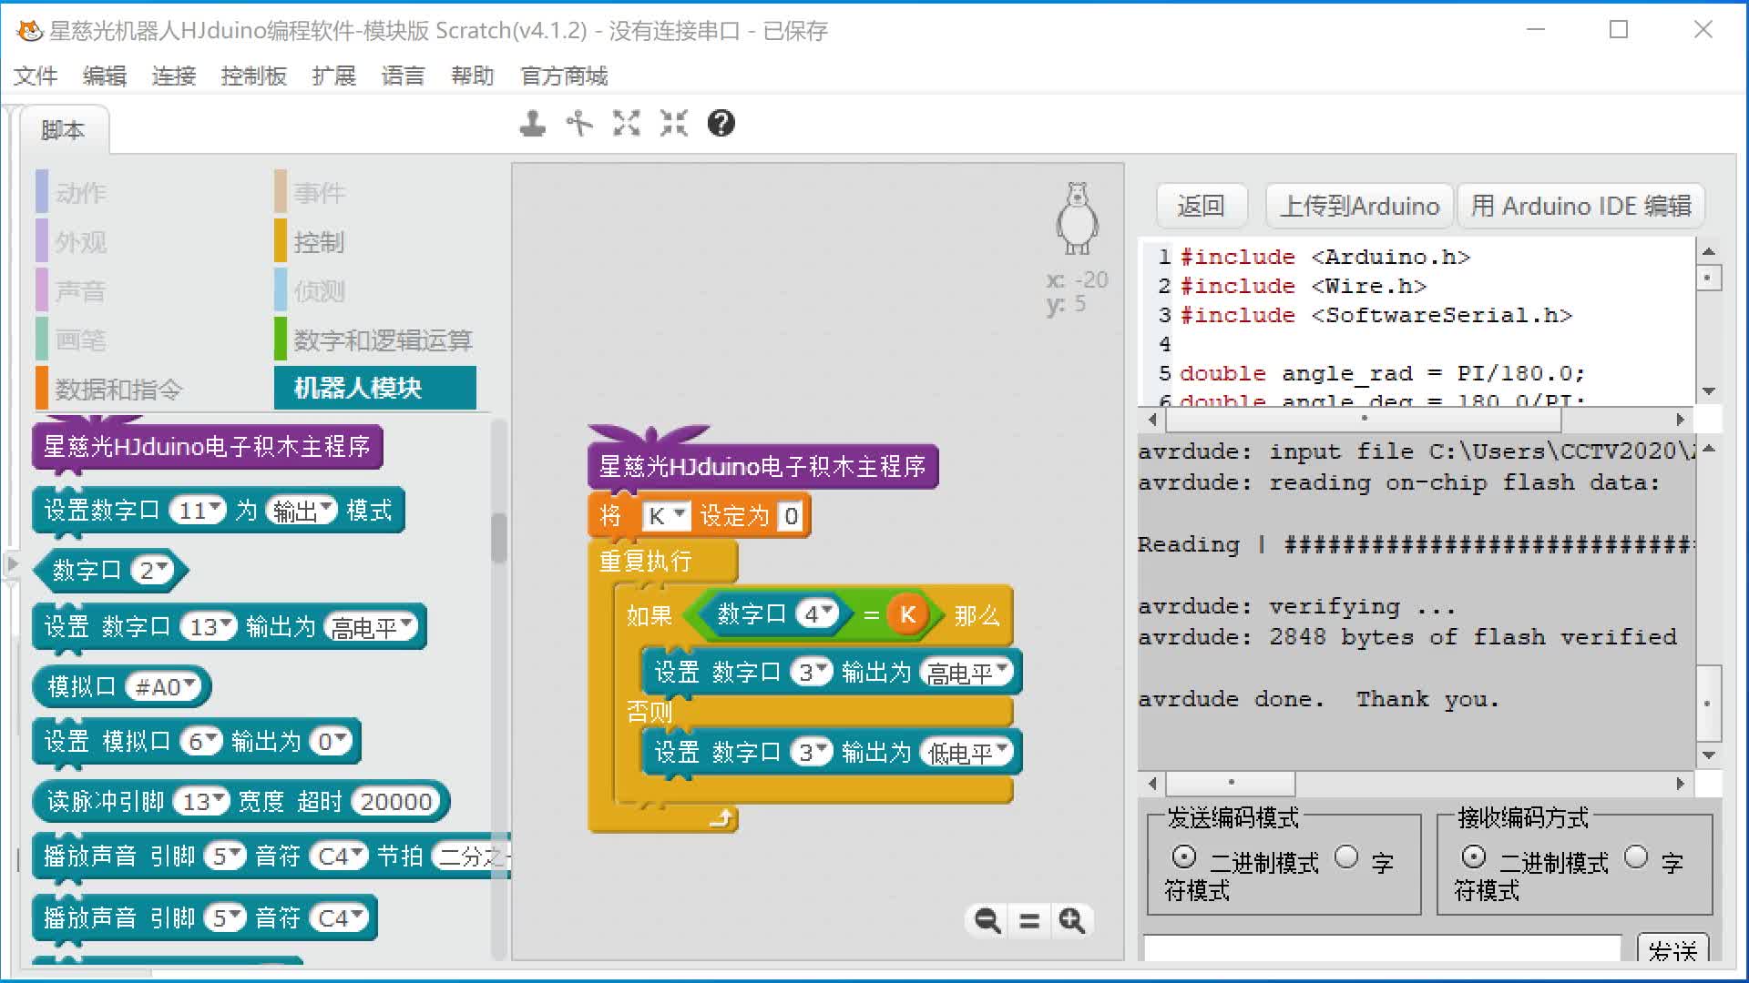This screenshot has width=1749, height=983.
Task: Open the K variable dropdown in 将K设定为 block
Action: pos(666,515)
